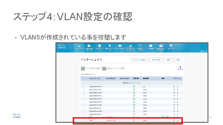Select the GigabitEthernet0/1 row radio button
The image size is (223, 125).
point(84,90)
